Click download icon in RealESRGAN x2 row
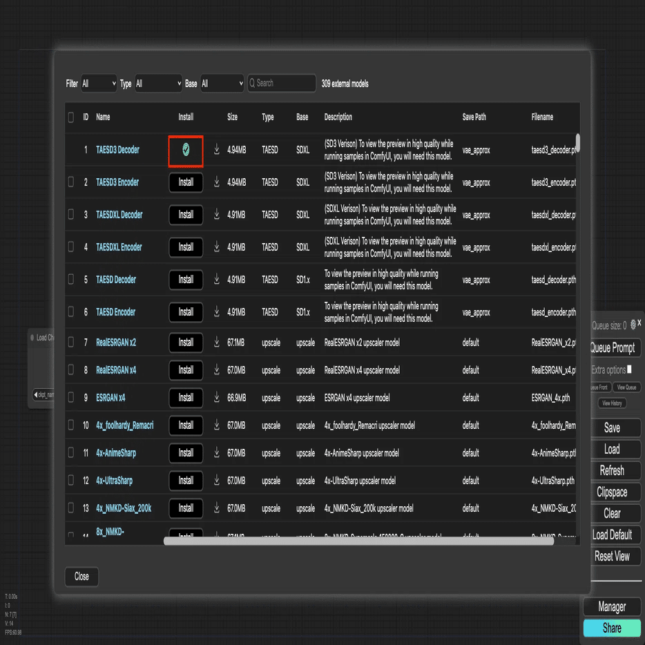The width and height of the screenshot is (645, 645). 217,343
